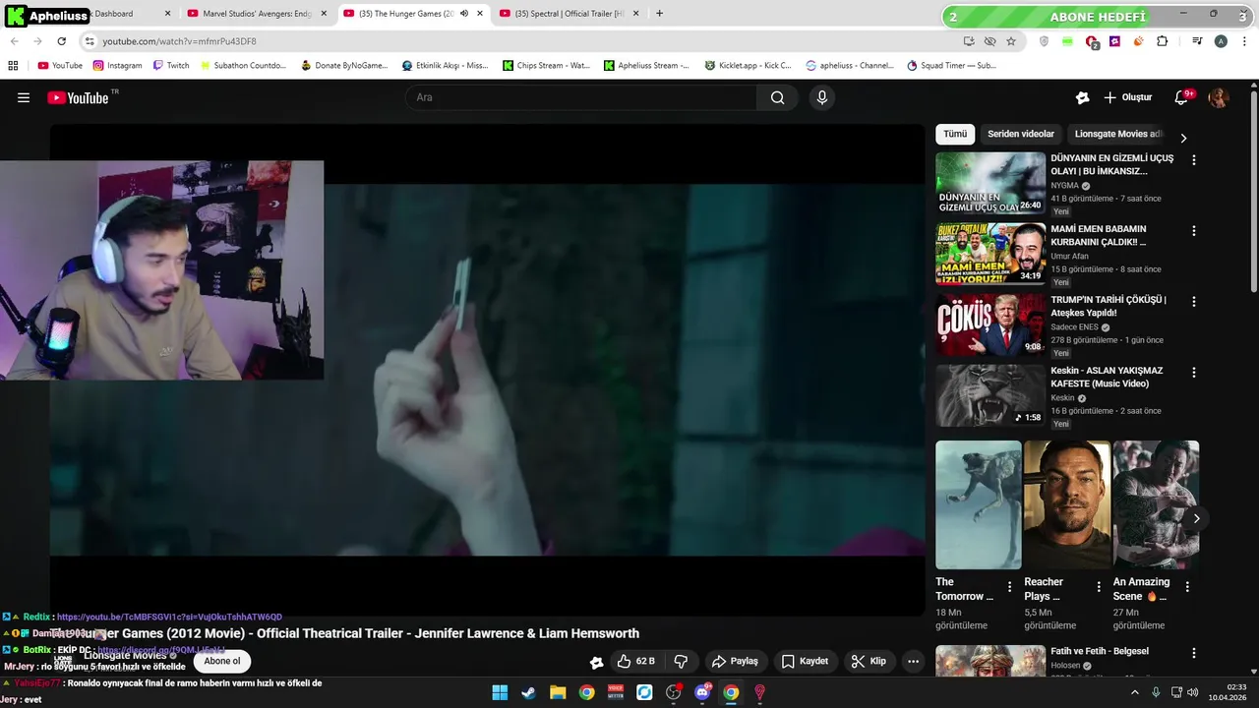Reload the page

click(61, 41)
